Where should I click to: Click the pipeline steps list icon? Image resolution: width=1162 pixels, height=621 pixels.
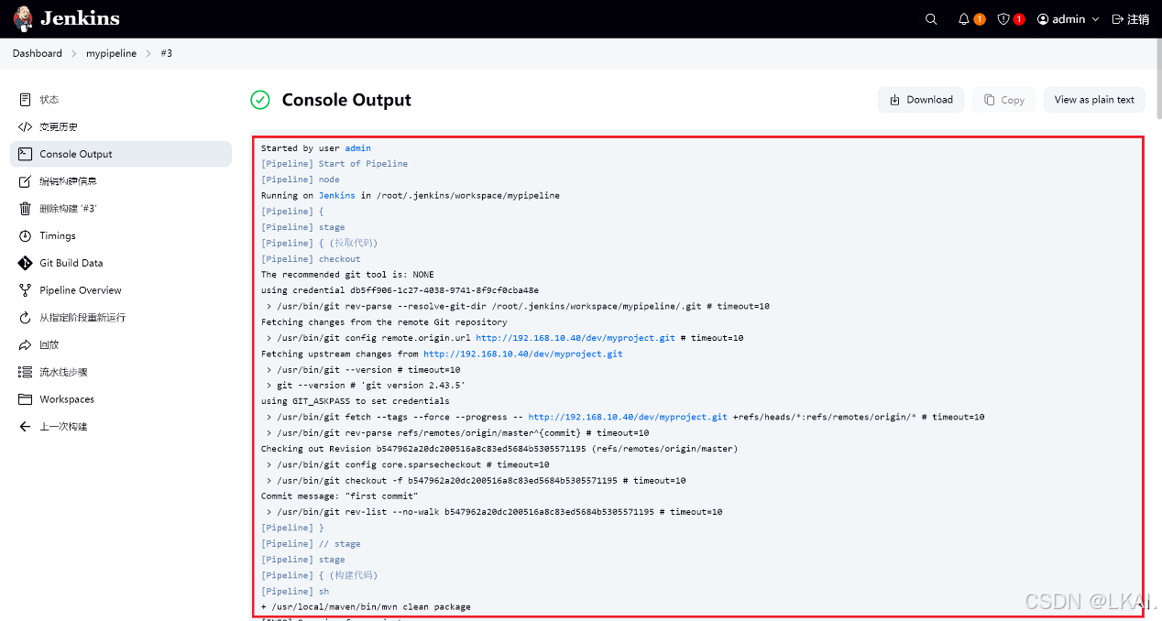[25, 372]
